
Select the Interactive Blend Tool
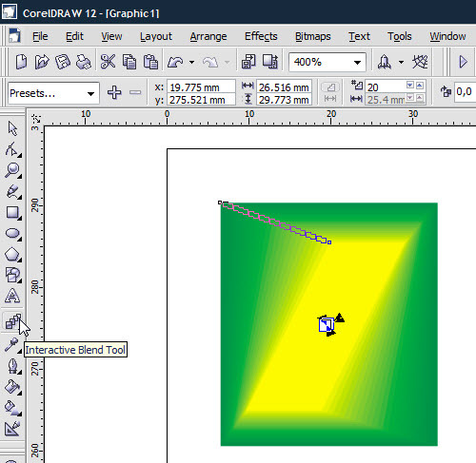[x=12, y=320]
